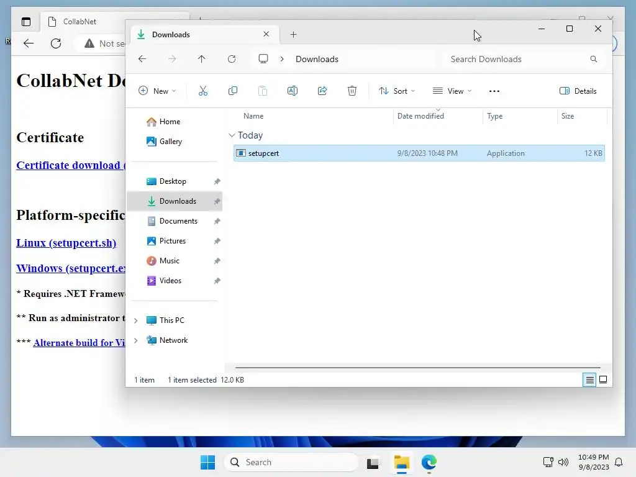This screenshot has width=636, height=477.
Task: Collapse the Today group
Action: click(x=232, y=135)
